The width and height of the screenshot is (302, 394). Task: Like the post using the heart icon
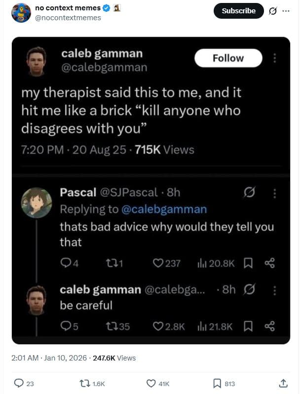coord(151,383)
